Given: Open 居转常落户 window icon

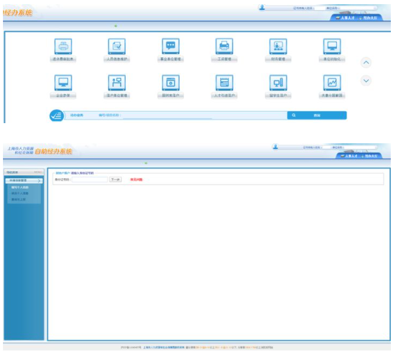Looking at the screenshot, I should pyautogui.click(x=171, y=83).
